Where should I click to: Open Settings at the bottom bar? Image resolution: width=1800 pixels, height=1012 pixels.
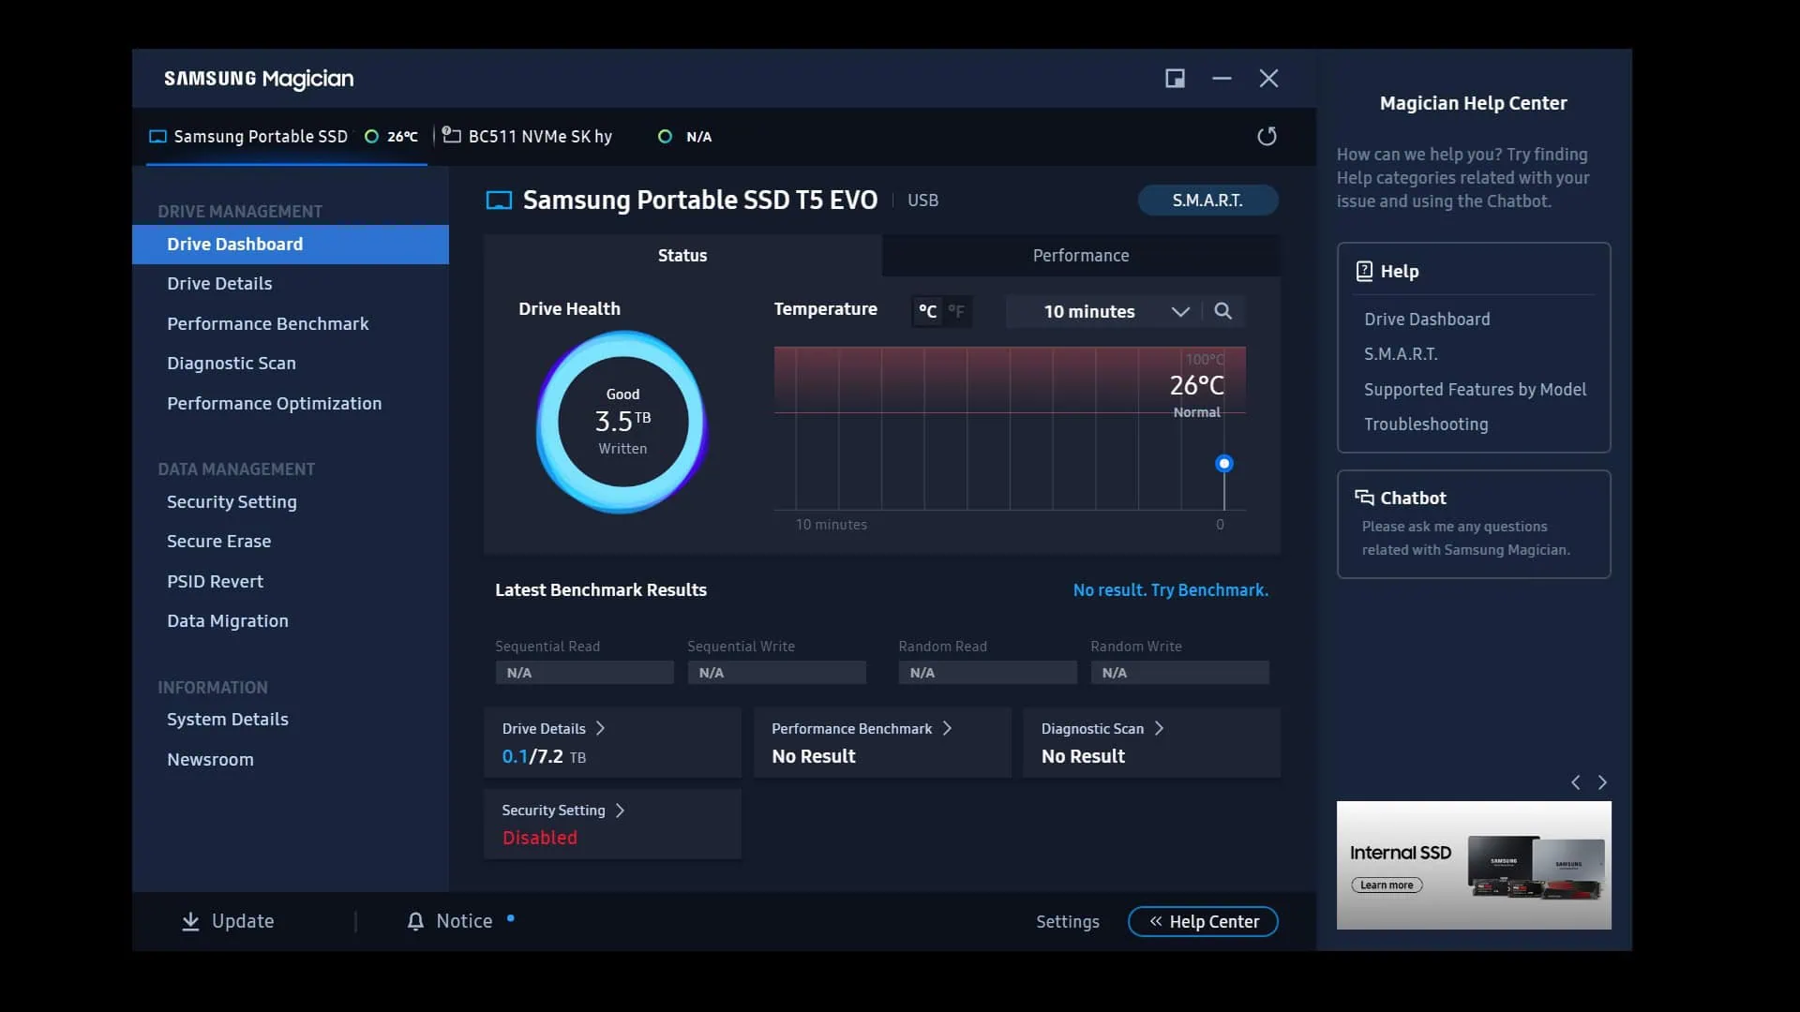click(x=1067, y=921)
